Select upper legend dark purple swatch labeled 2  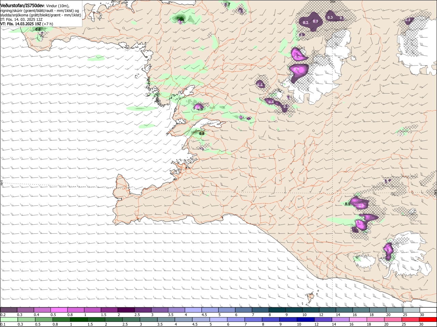pos(126,310)
